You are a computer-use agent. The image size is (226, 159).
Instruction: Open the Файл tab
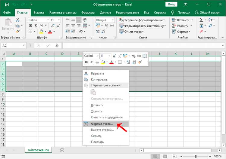coord(7,13)
